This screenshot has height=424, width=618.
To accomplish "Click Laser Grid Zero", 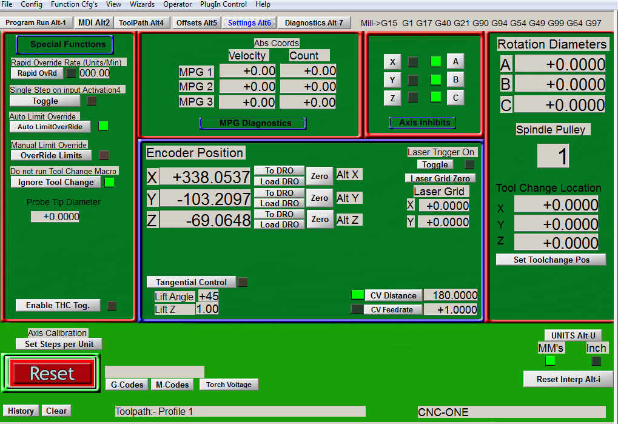I will [440, 178].
